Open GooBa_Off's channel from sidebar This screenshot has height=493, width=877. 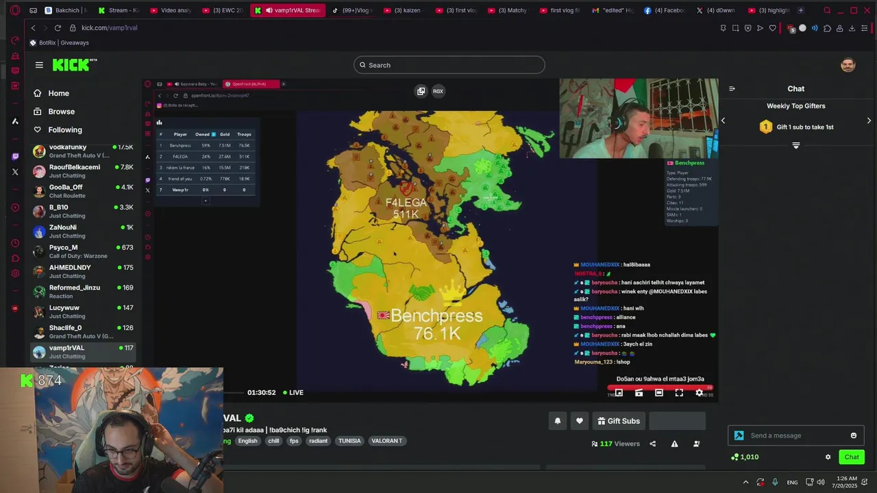point(84,191)
